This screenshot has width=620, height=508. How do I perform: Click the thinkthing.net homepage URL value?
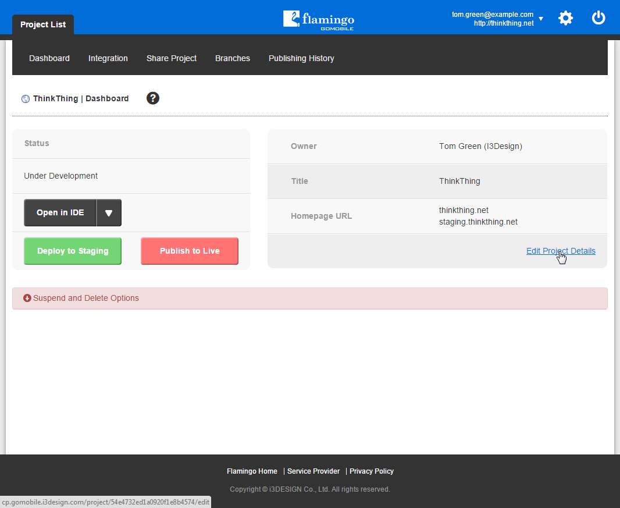[x=464, y=210]
